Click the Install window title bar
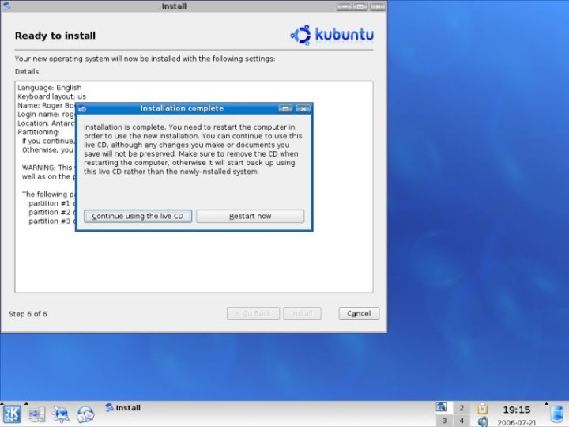 [174, 6]
